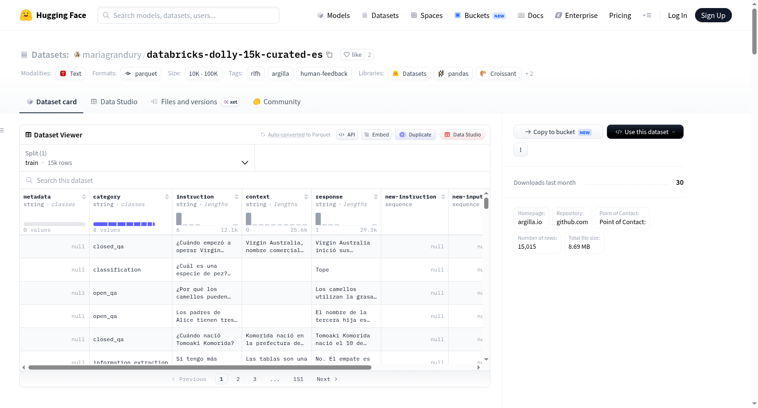Expand the Split train dropdown
This screenshot has height=408, width=758.
[x=137, y=158]
